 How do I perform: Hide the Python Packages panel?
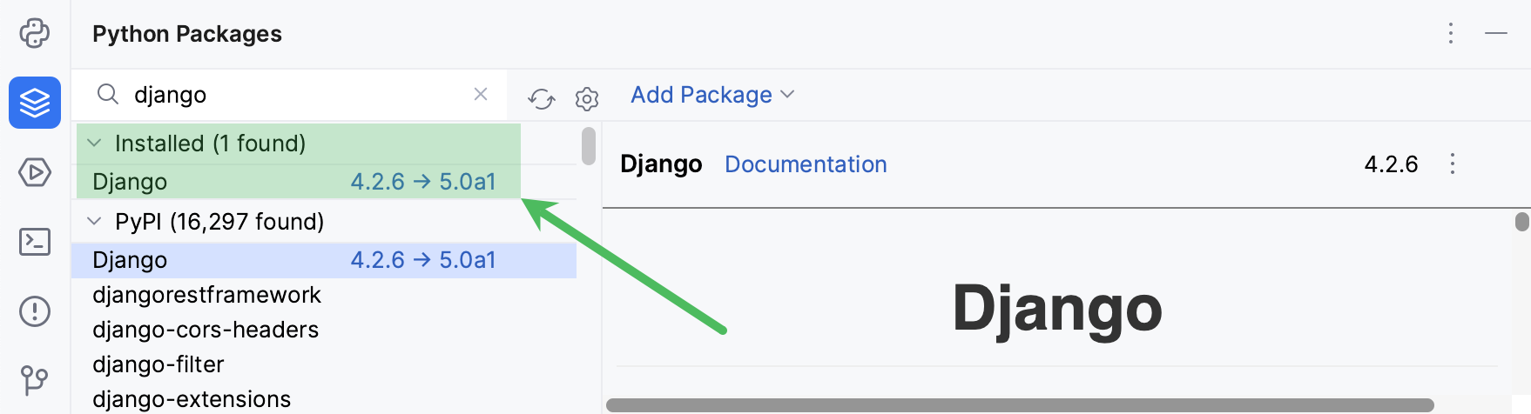point(1496,34)
